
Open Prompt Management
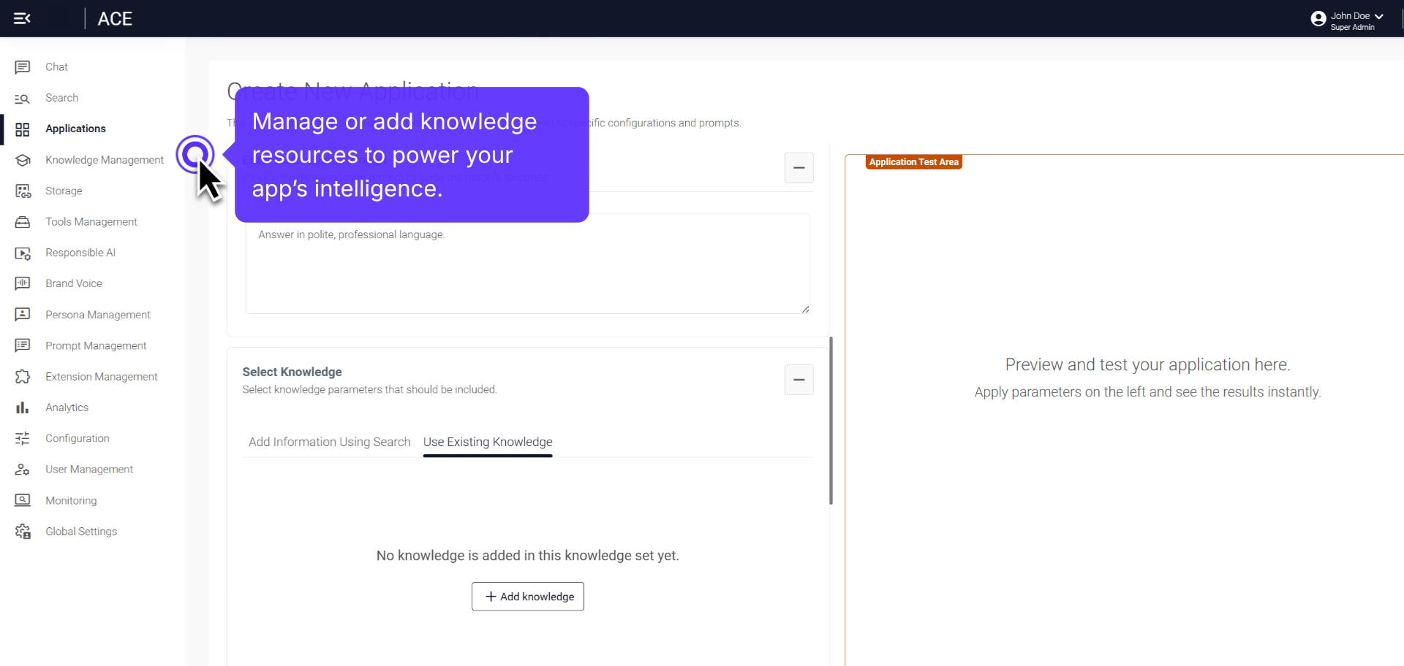96,345
